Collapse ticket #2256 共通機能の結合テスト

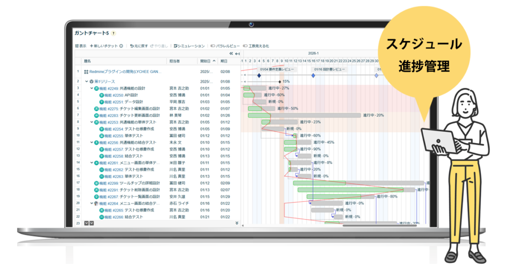tap(92, 142)
